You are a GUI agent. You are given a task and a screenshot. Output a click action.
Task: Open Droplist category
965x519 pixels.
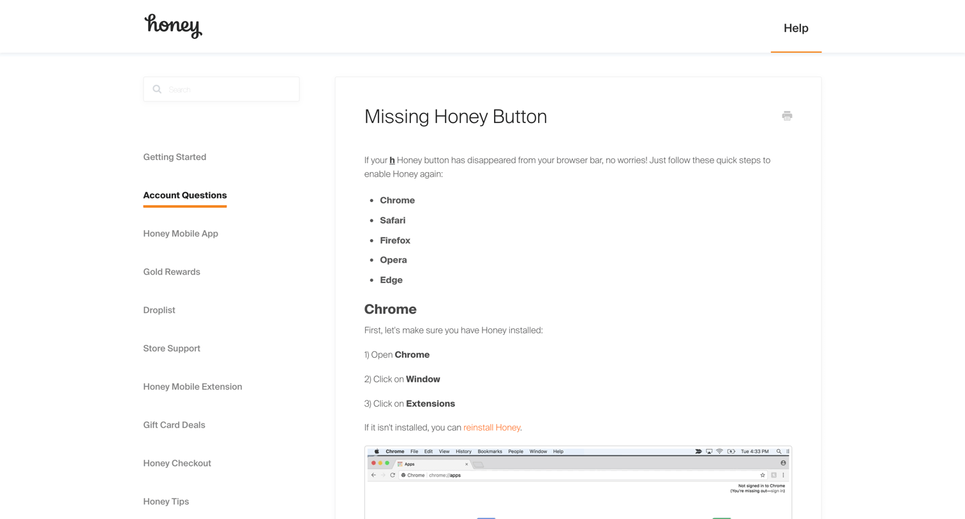tap(159, 310)
